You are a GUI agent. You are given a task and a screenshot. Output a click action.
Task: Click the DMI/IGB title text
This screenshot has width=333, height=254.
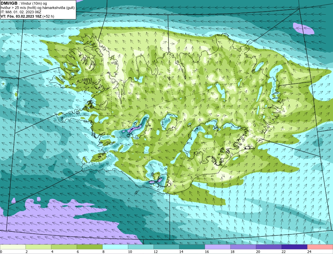pos(9,3)
